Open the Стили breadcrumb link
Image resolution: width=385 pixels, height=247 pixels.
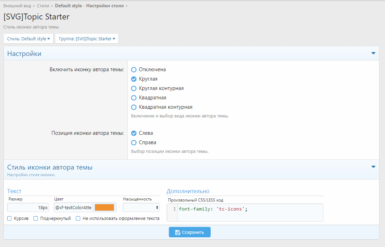click(43, 6)
